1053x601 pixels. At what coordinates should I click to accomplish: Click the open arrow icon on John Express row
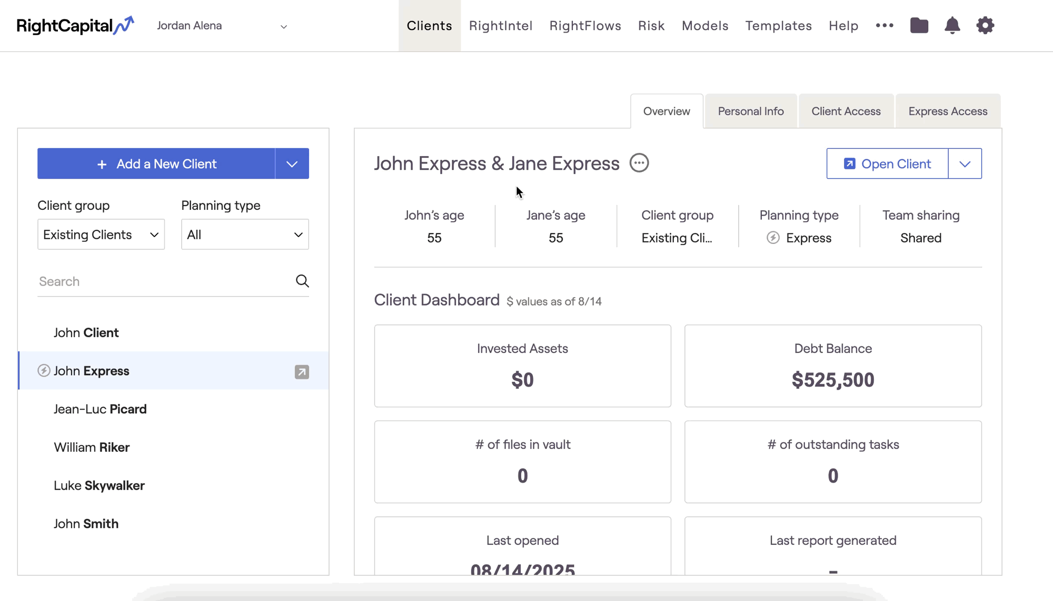302,372
